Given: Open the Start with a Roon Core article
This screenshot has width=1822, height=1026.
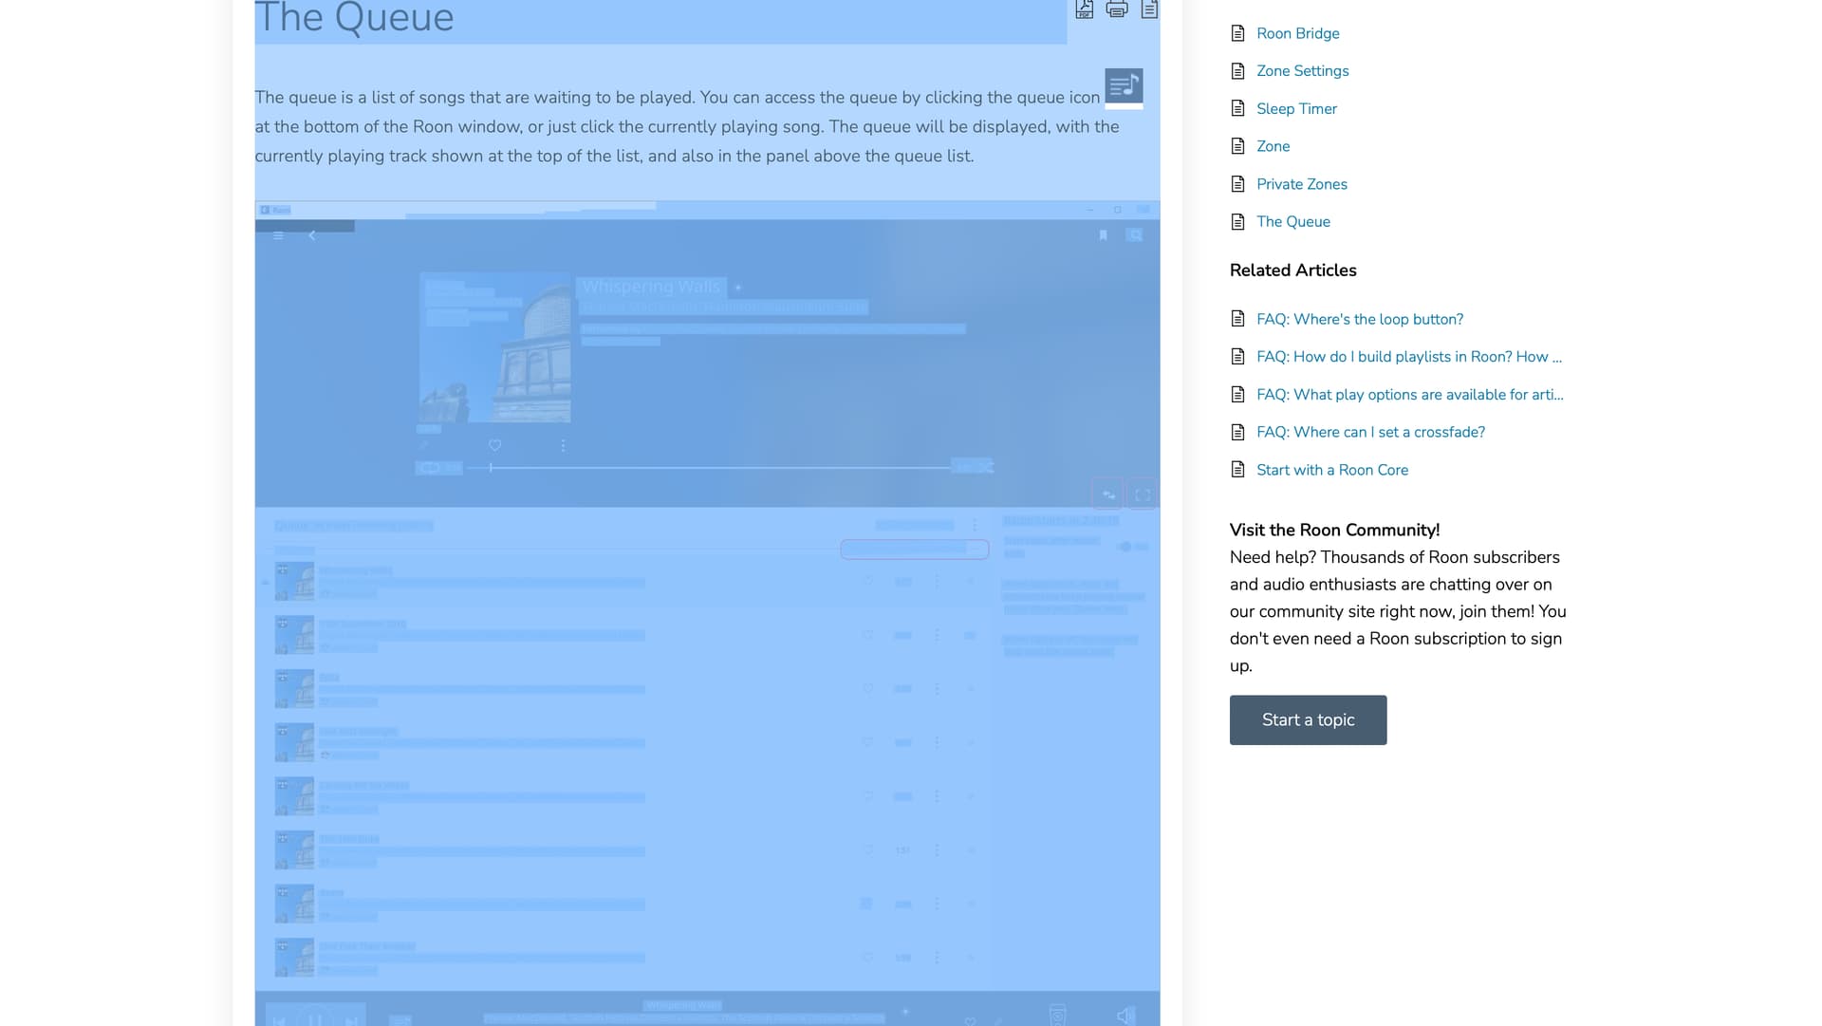Looking at the screenshot, I should pos(1331,470).
